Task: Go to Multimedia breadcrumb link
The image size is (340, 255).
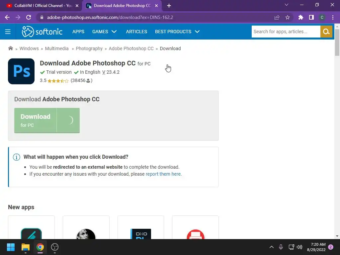Action: click(x=56, y=48)
